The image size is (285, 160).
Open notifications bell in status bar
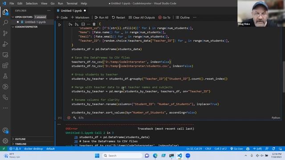(273, 149)
